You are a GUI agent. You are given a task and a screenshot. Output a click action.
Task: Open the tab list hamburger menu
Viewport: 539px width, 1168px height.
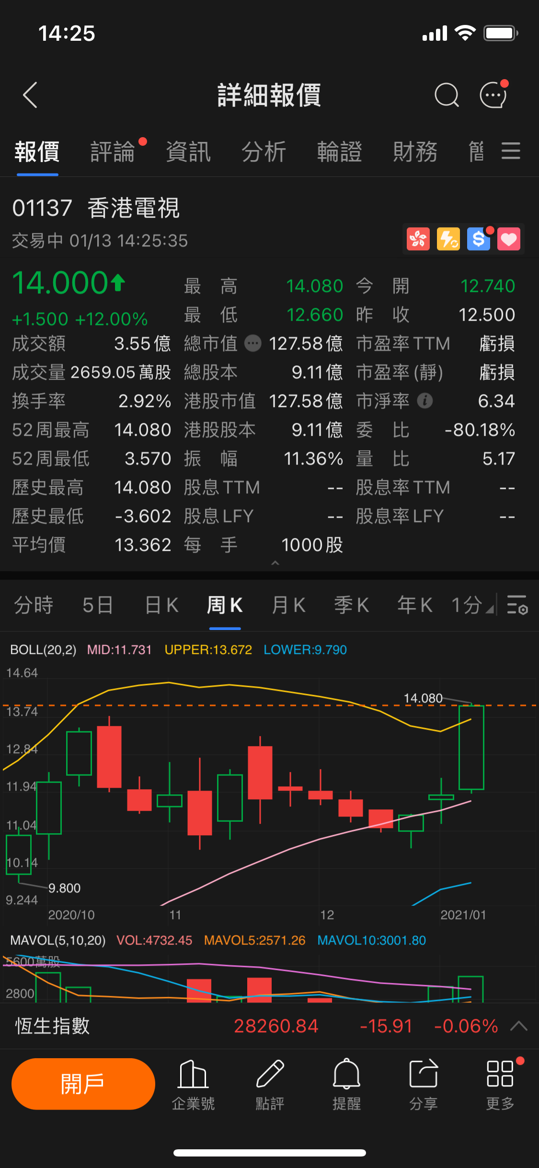pyautogui.click(x=511, y=151)
